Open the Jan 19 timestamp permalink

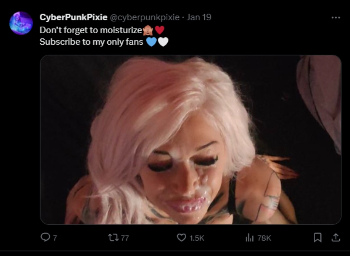click(x=199, y=17)
